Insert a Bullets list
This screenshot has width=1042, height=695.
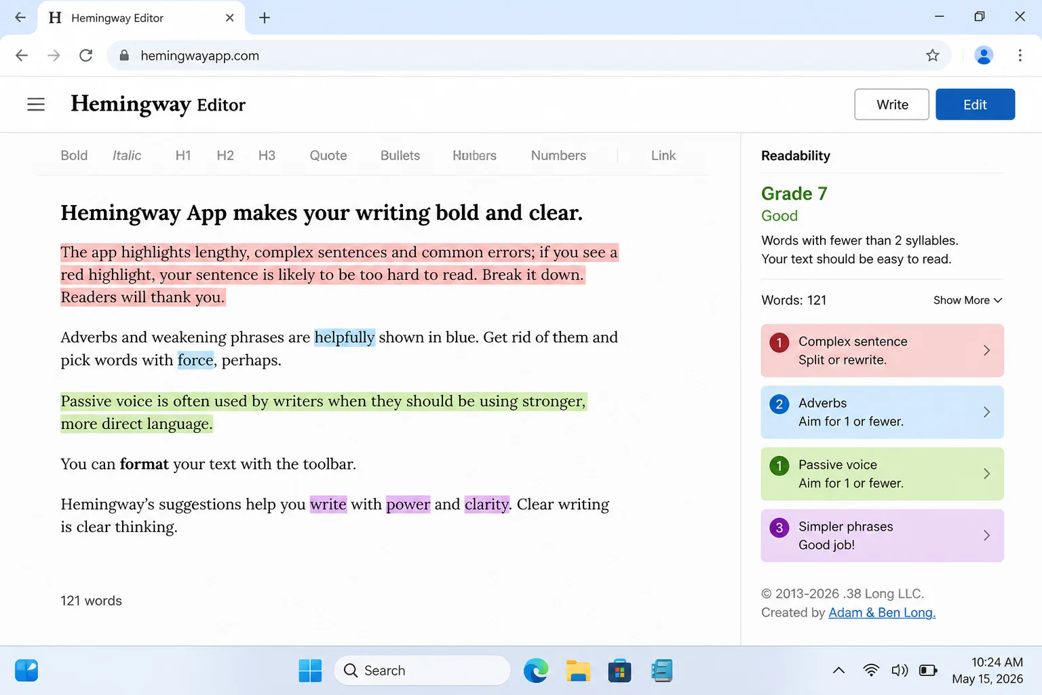coord(400,155)
